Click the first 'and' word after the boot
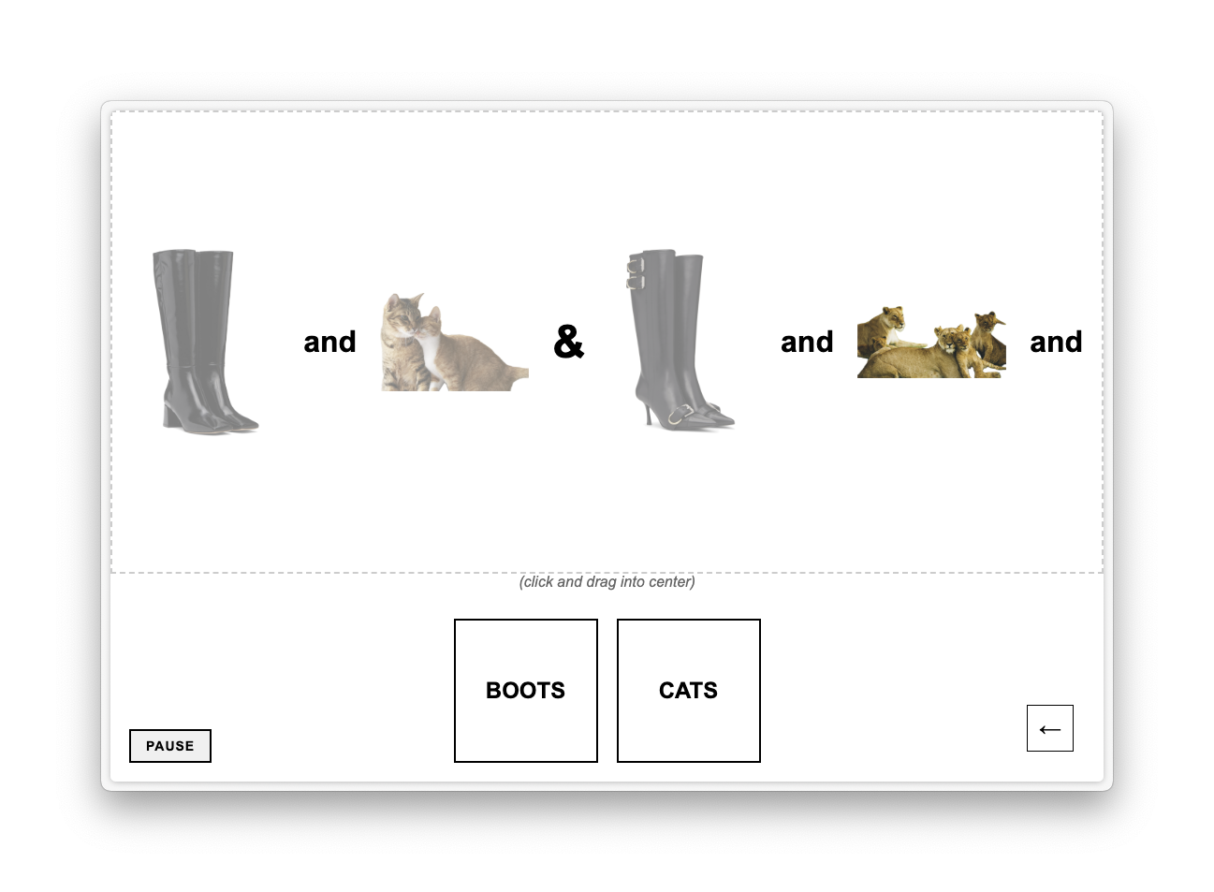 tap(329, 342)
